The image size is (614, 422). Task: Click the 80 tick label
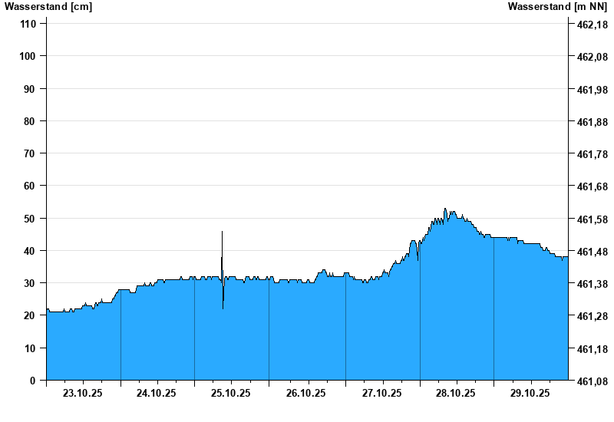(30, 122)
